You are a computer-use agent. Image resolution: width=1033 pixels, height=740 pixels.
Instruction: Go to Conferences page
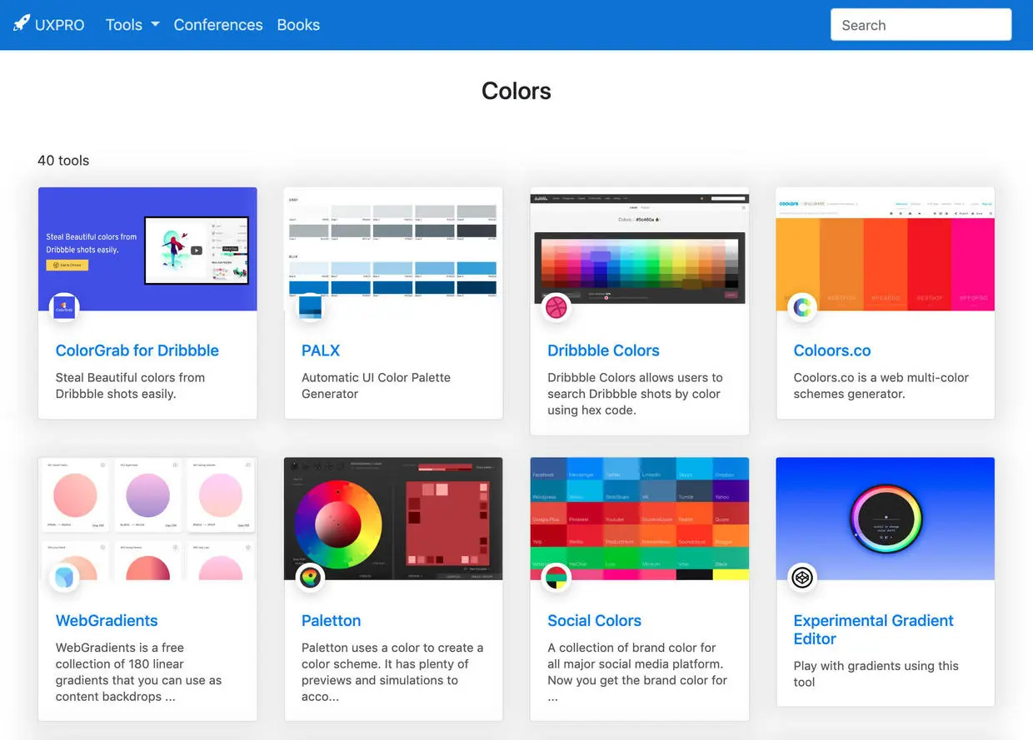(x=218, y=25)
